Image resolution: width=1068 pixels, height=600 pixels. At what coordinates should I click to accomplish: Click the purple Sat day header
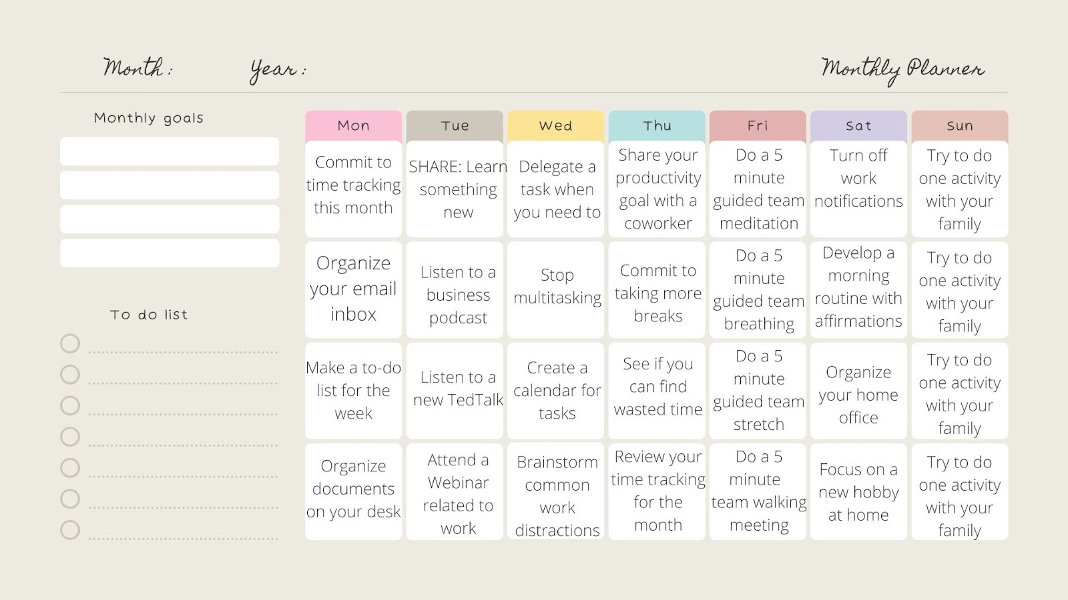pyautogui.click(x=858, y=125)
